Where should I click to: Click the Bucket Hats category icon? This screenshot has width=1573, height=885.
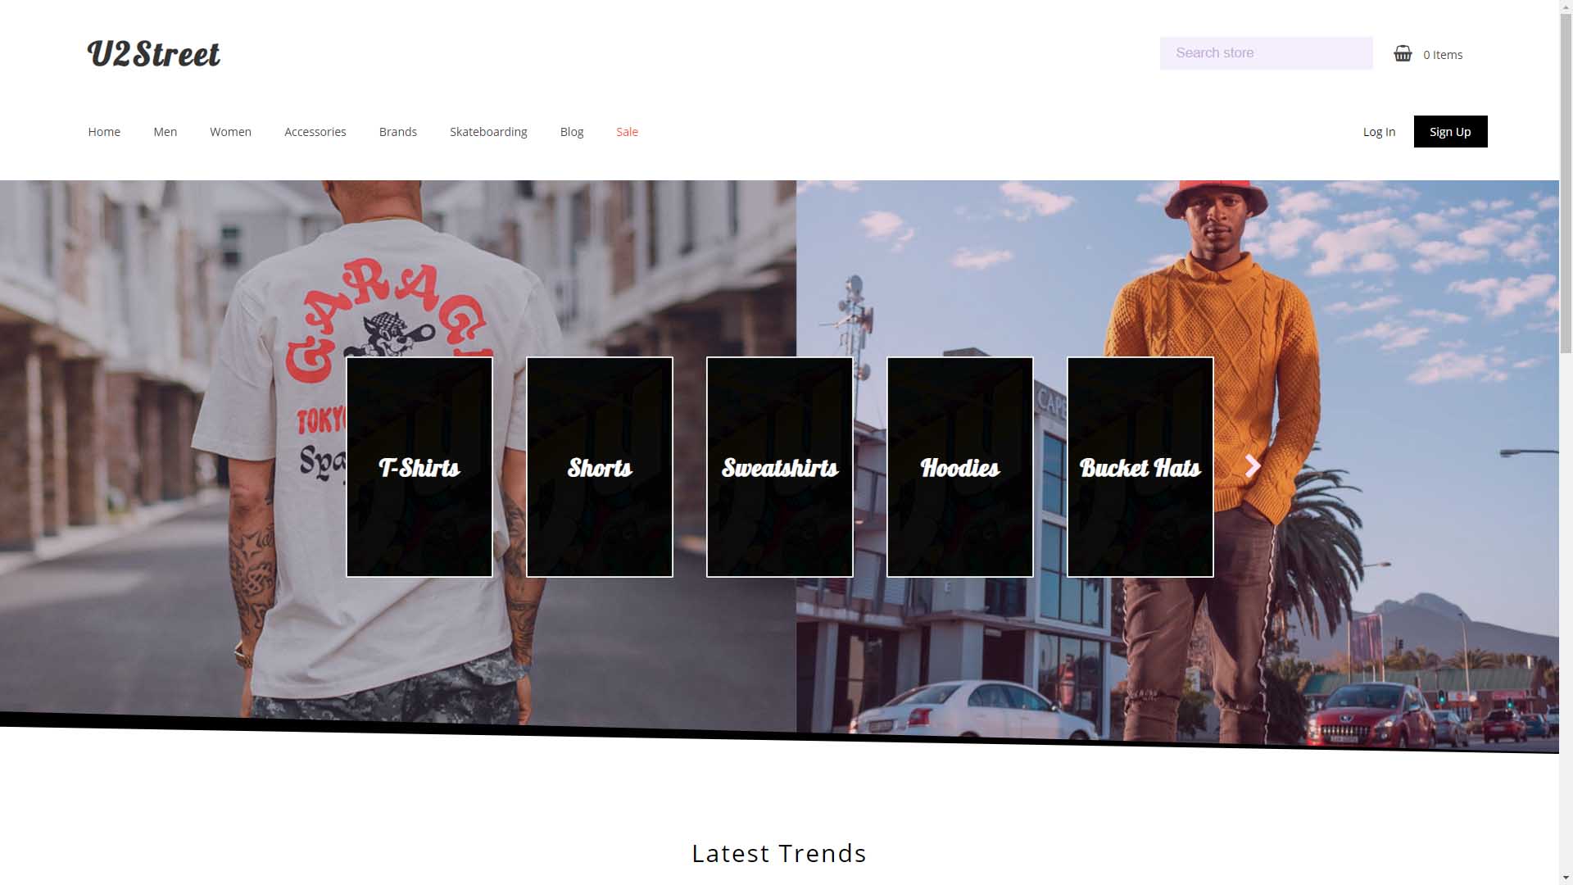(x=1140, y=465)
